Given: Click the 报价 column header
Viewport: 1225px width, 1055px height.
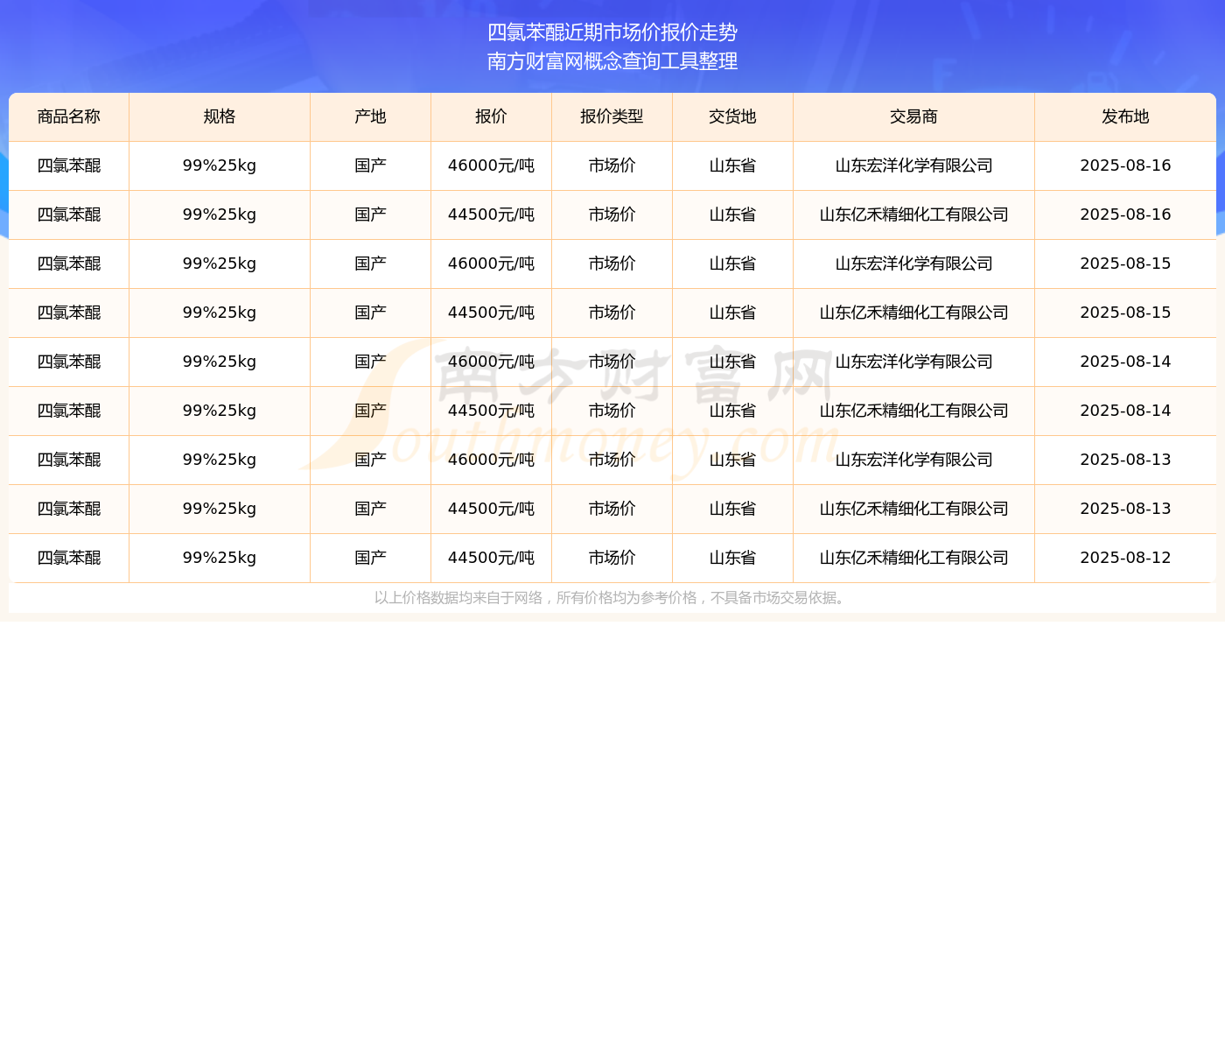Looking at the screenshot, I should pyautogui.click(x=491, y=116).
